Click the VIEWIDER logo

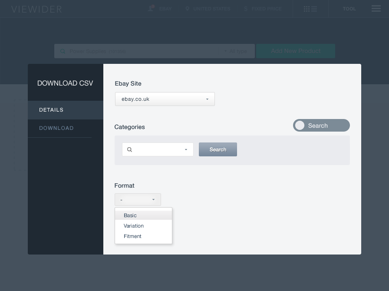(x=36, y=9)
